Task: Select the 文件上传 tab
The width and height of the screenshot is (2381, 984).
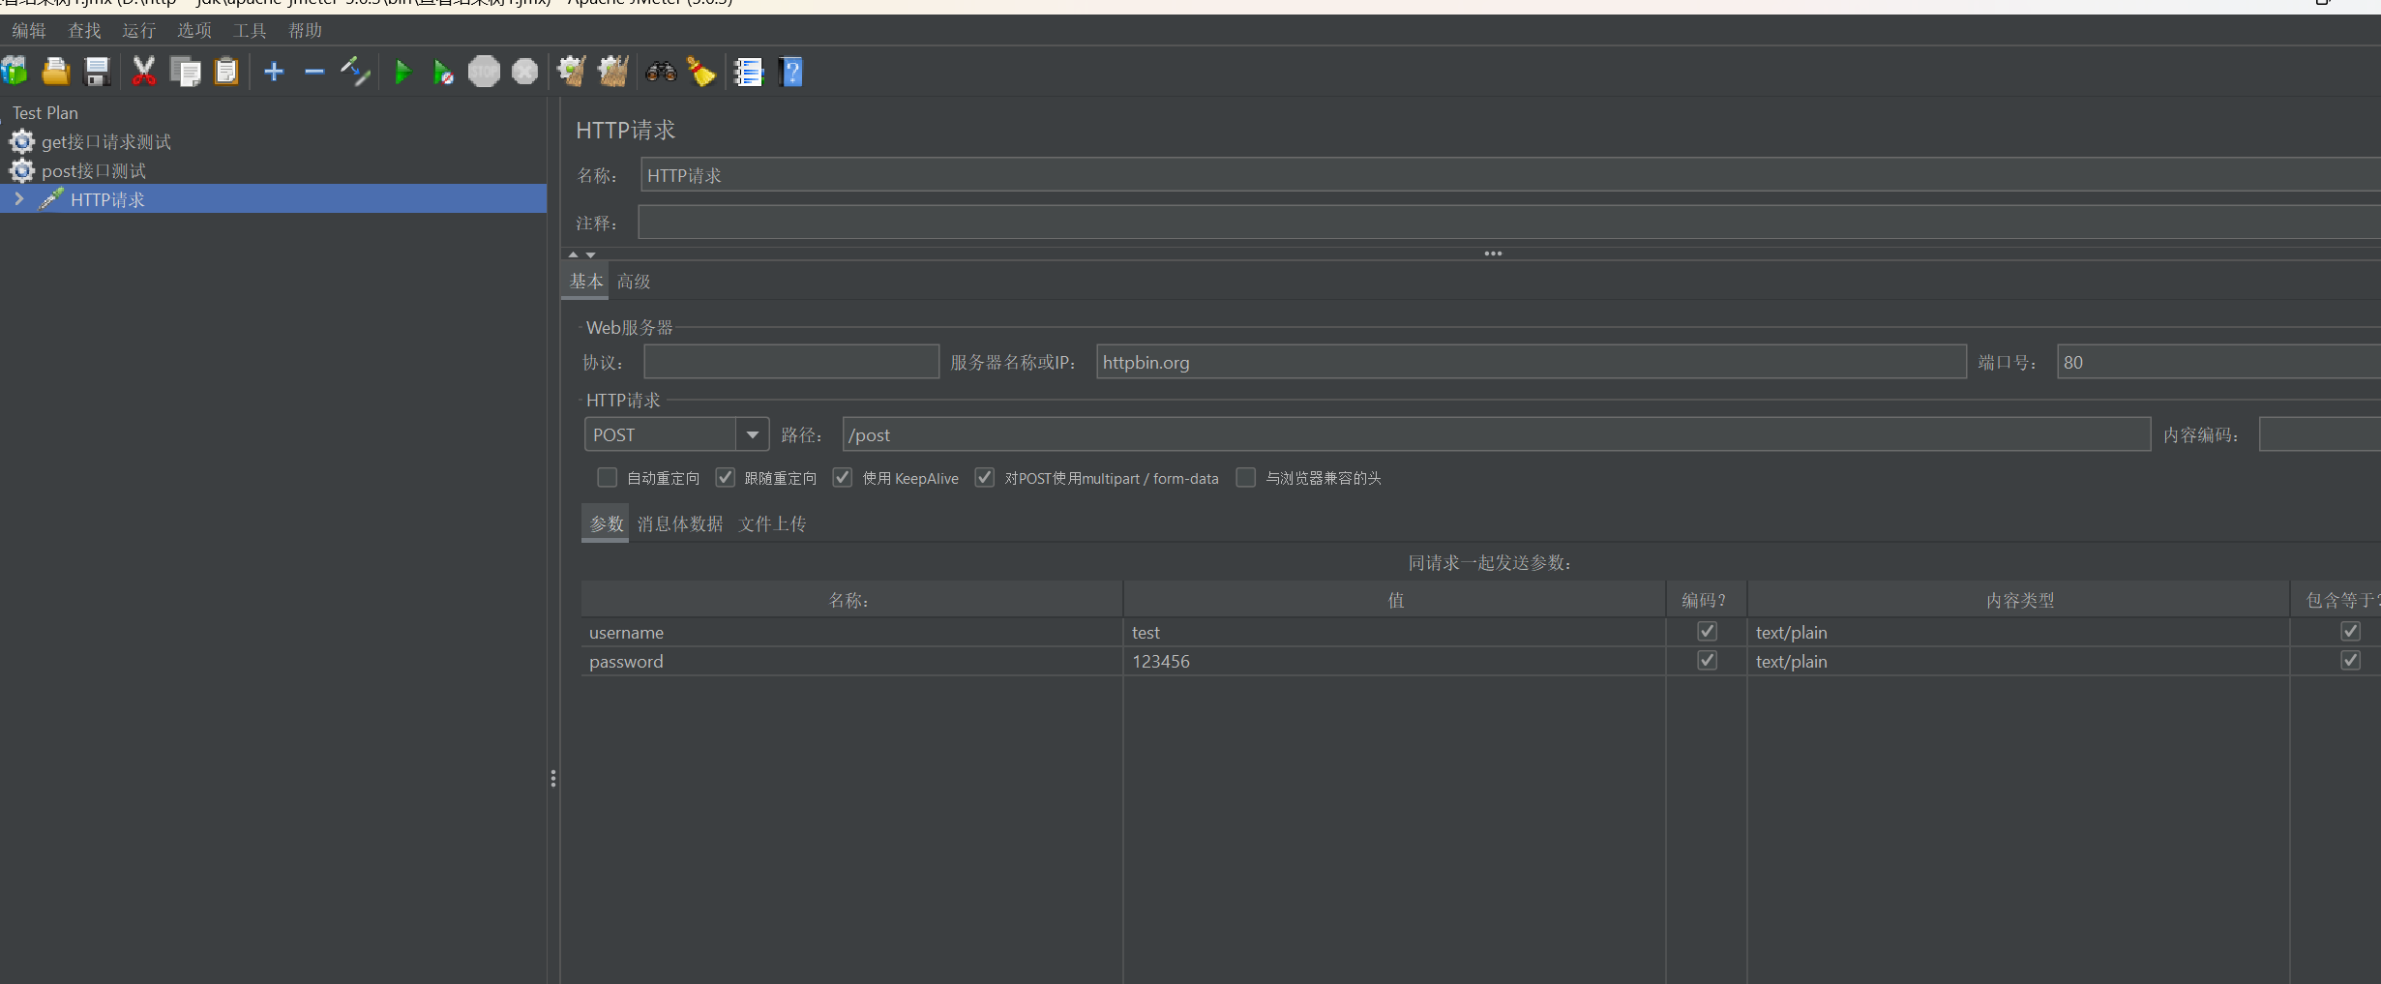Action: pos(772,523)
